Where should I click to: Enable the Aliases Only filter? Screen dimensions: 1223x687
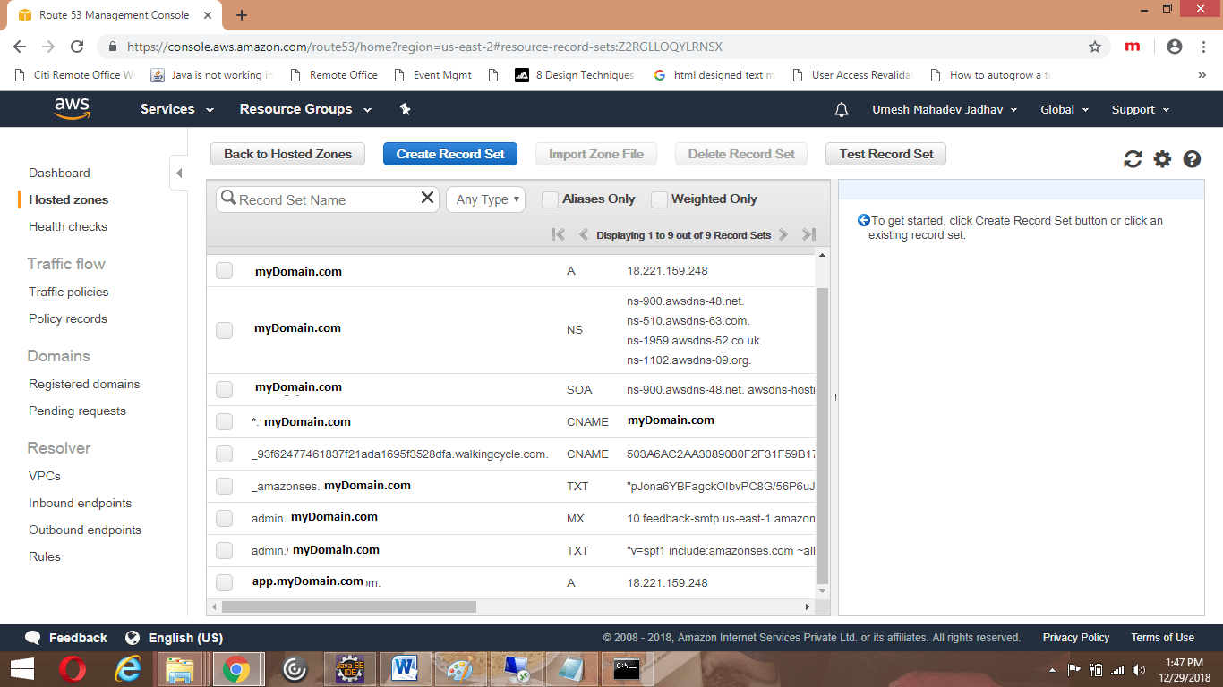point(549,199)
